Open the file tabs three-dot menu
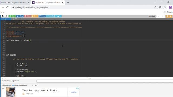This screenshot has width=173, height=97. [x=21, y=19]
